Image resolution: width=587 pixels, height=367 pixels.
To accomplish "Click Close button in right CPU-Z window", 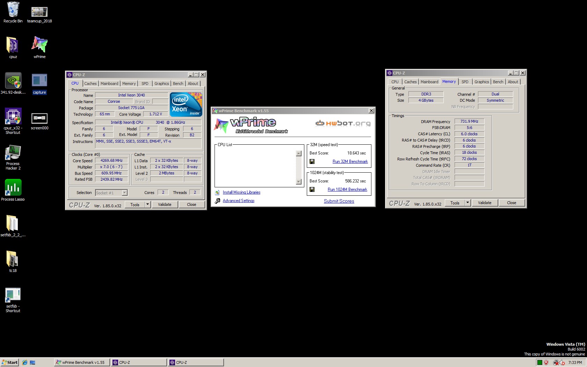I will (x=512, y=203).
